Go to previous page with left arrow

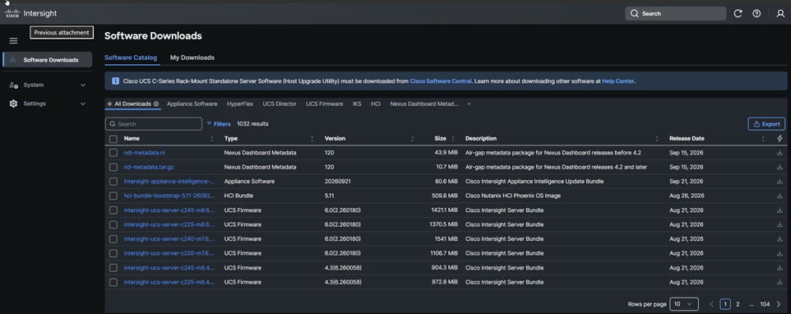pyautogui.click(x=712, y=304)
